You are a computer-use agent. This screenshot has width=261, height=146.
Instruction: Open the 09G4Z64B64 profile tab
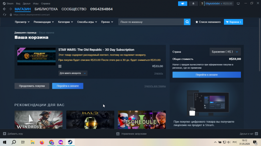(101, 9)
